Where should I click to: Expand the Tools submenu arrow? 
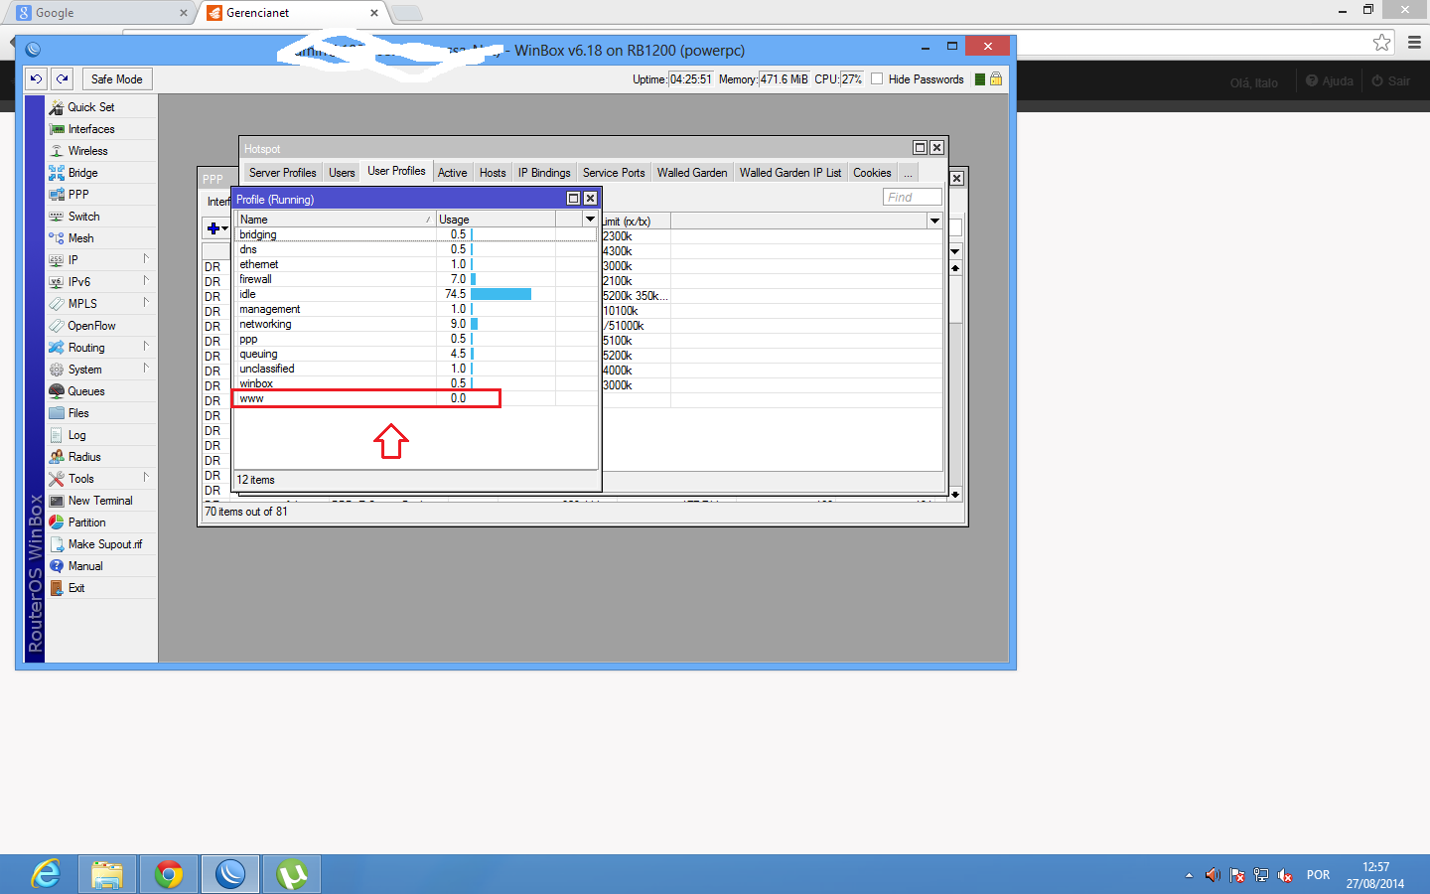(x=146, y=478)
